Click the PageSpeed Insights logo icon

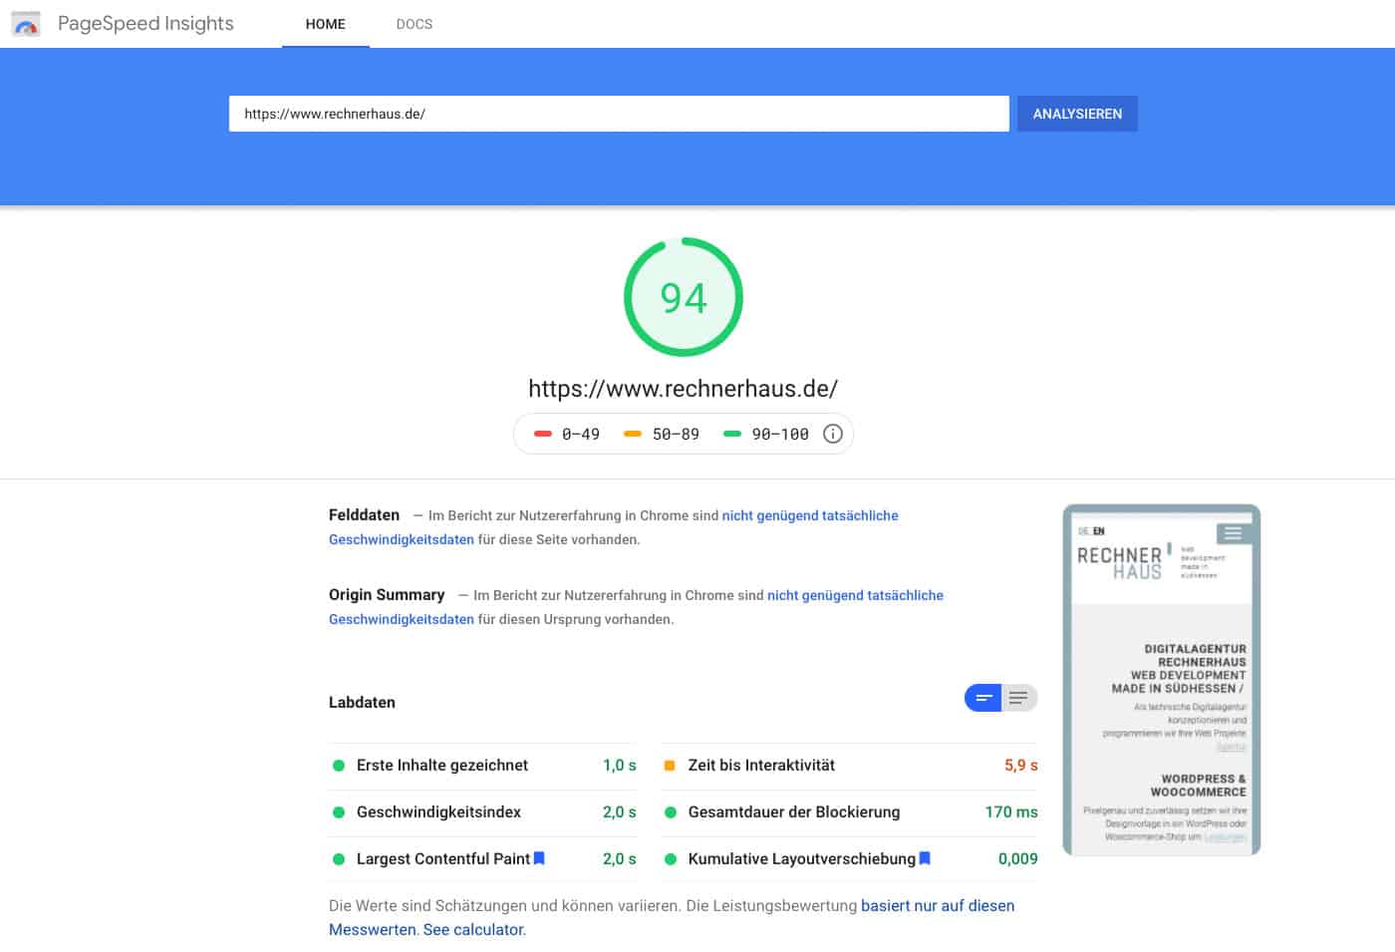coord(26,24)
